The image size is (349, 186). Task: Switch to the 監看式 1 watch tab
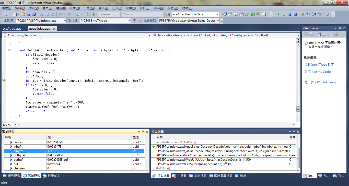[x=51, y=176]
